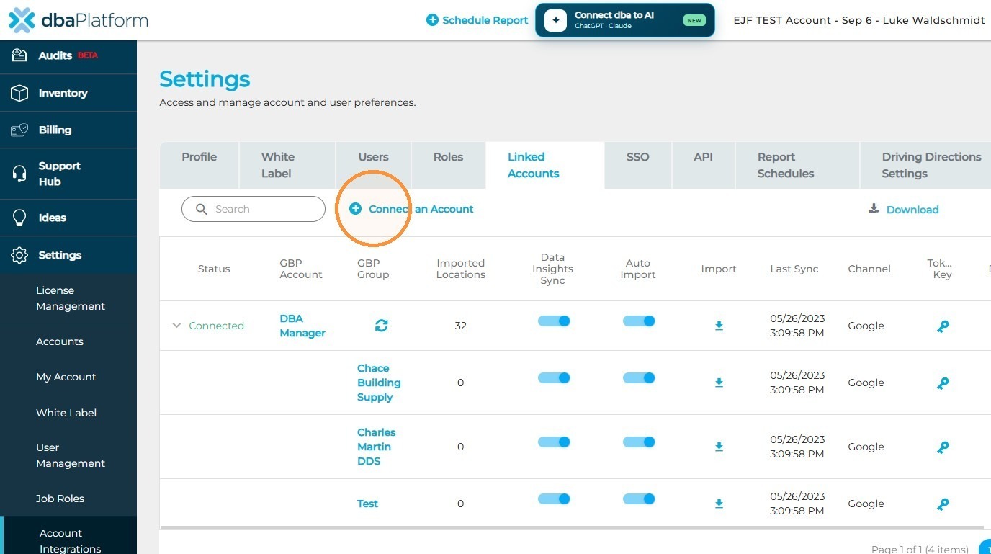Open the Support Hub headset icon
Viewport: 991px width, 554px height.
tap(19, 174)
